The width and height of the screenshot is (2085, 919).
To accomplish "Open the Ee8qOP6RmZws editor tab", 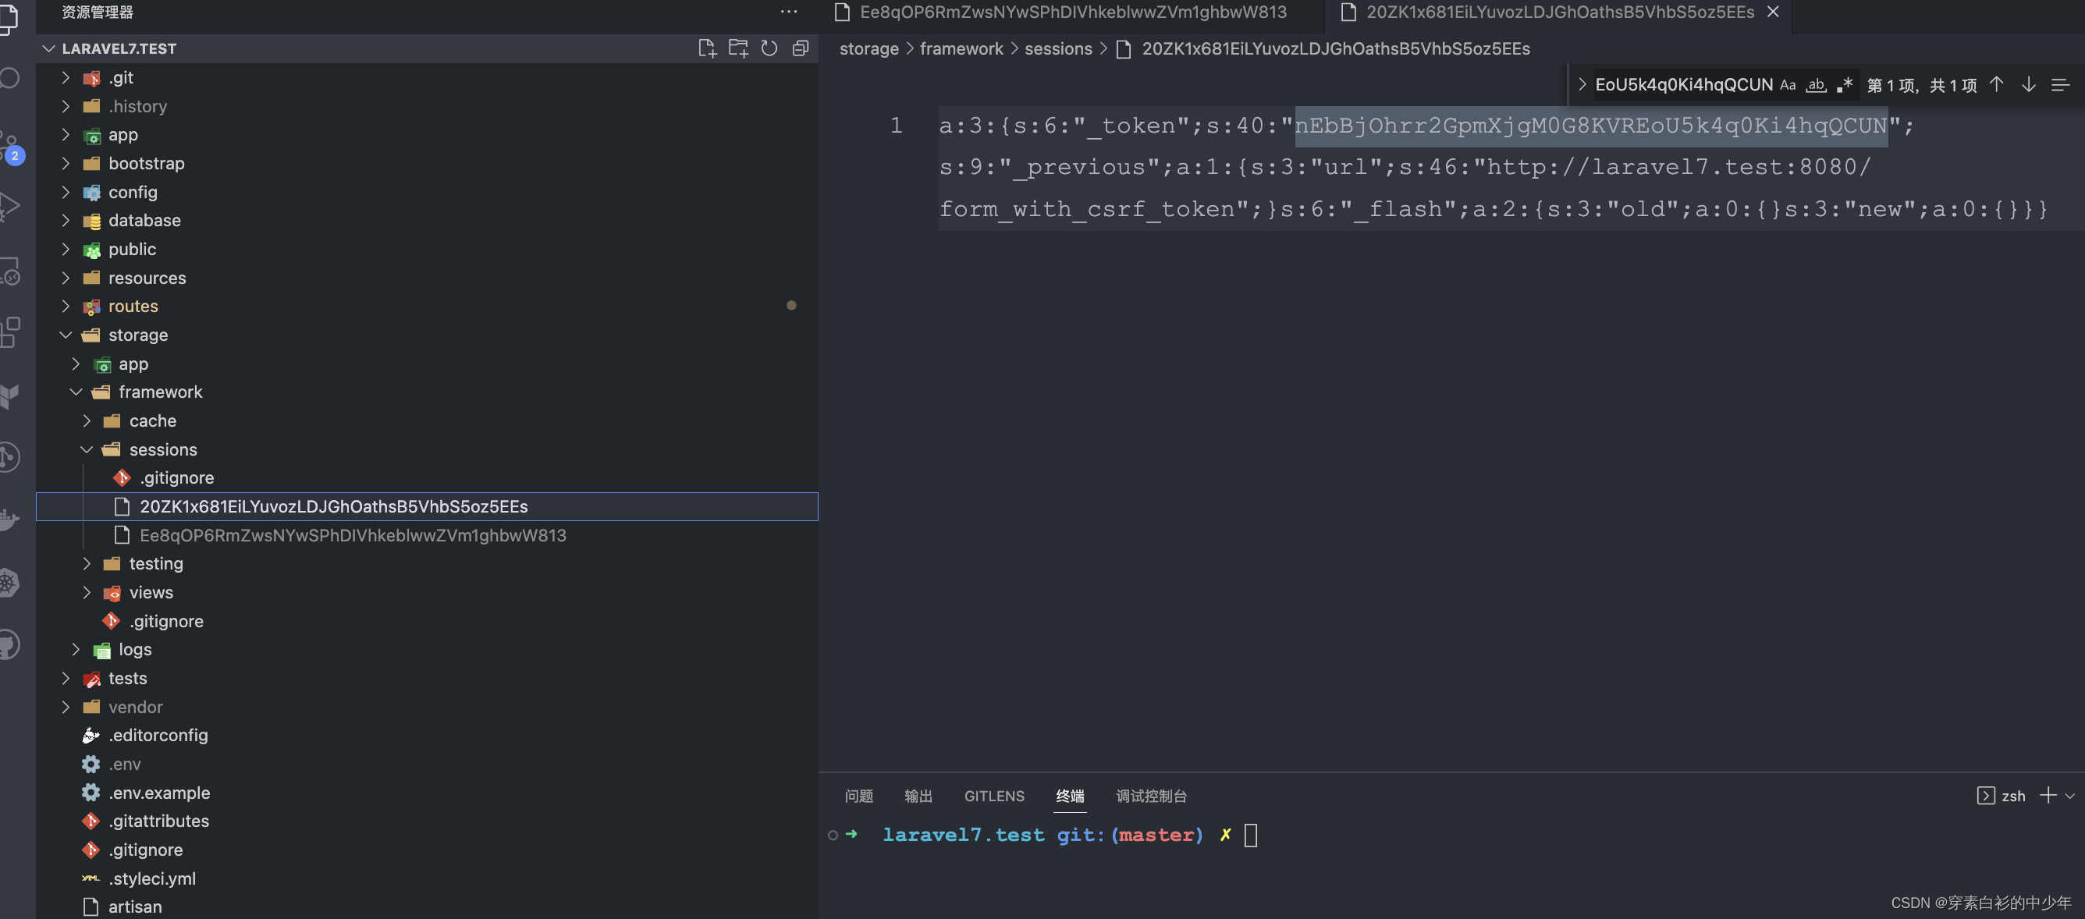I will coord(1071,12).
